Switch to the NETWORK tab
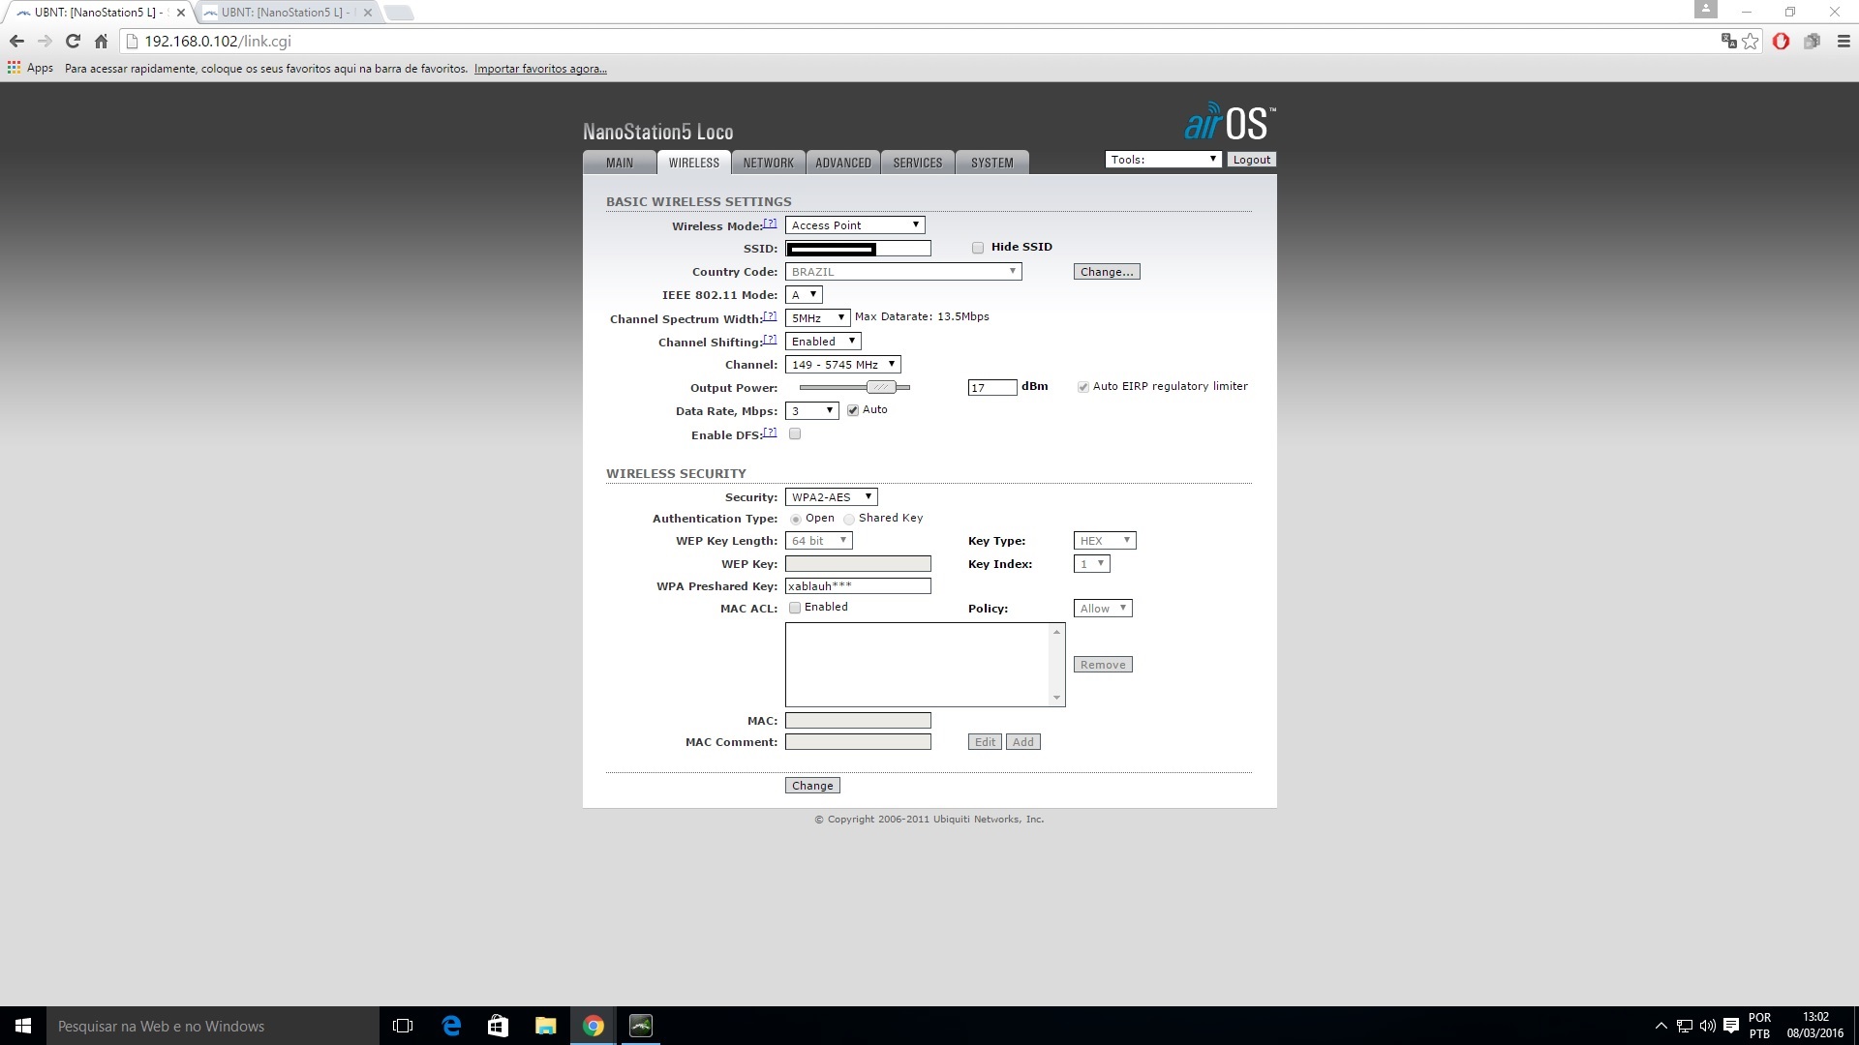Screen dimensions: 1859x1045 (x=769, y=163)
